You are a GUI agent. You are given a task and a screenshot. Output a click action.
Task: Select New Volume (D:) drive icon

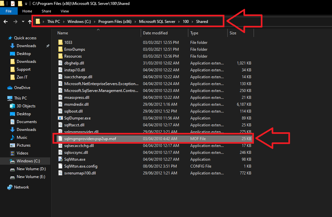point(12,169)
